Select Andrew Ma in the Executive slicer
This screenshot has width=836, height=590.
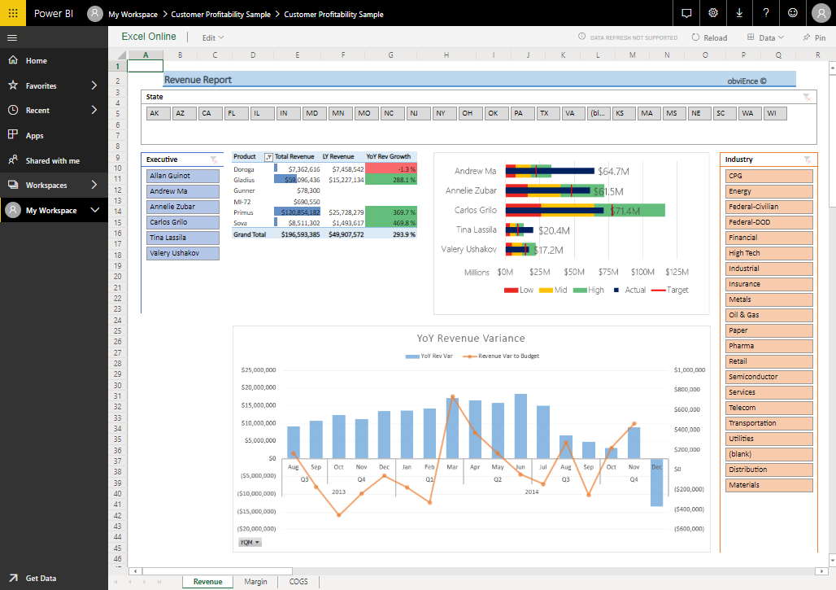coord(182,191)
